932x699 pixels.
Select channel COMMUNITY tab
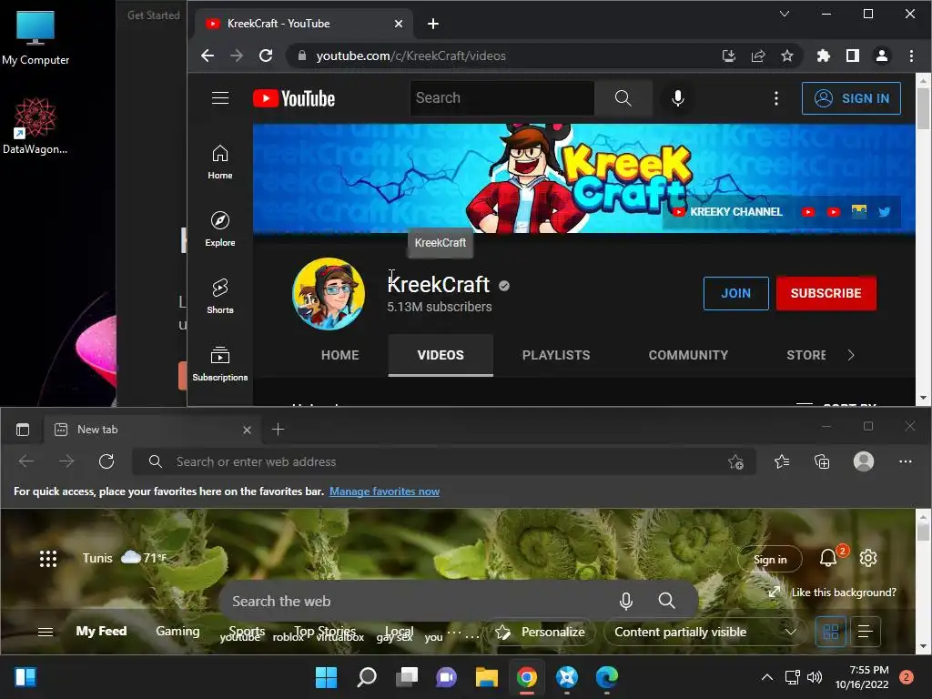tap(688, 355)
